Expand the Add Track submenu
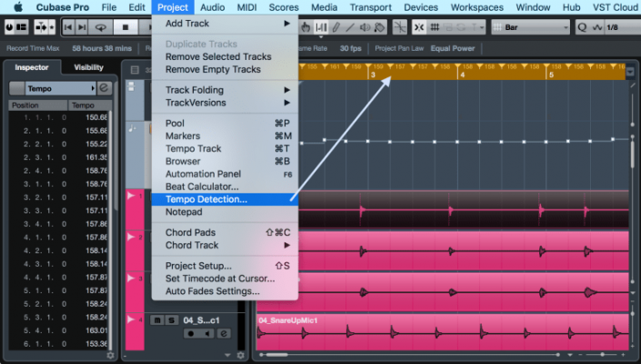641x364 pixels. [x=225, y=24]
